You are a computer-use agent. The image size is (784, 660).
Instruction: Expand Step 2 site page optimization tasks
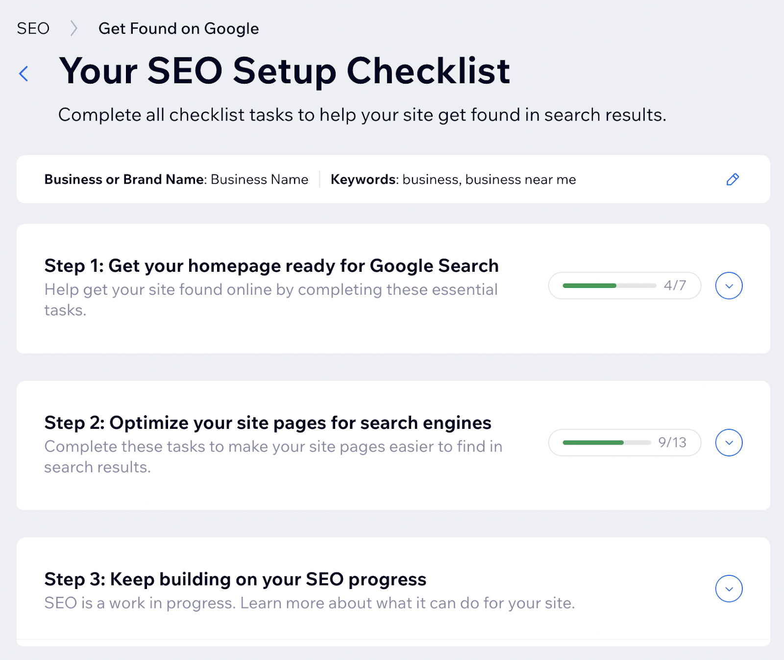[729, 443]
